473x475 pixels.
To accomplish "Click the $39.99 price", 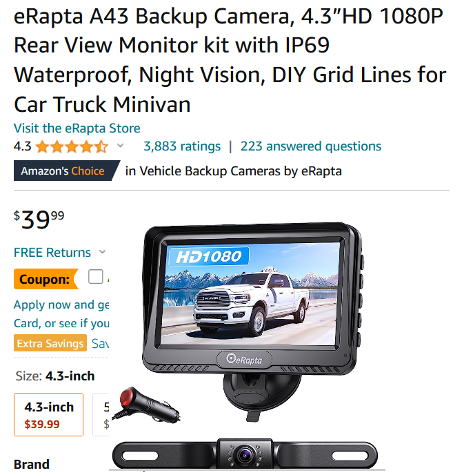I will point(39,219).
